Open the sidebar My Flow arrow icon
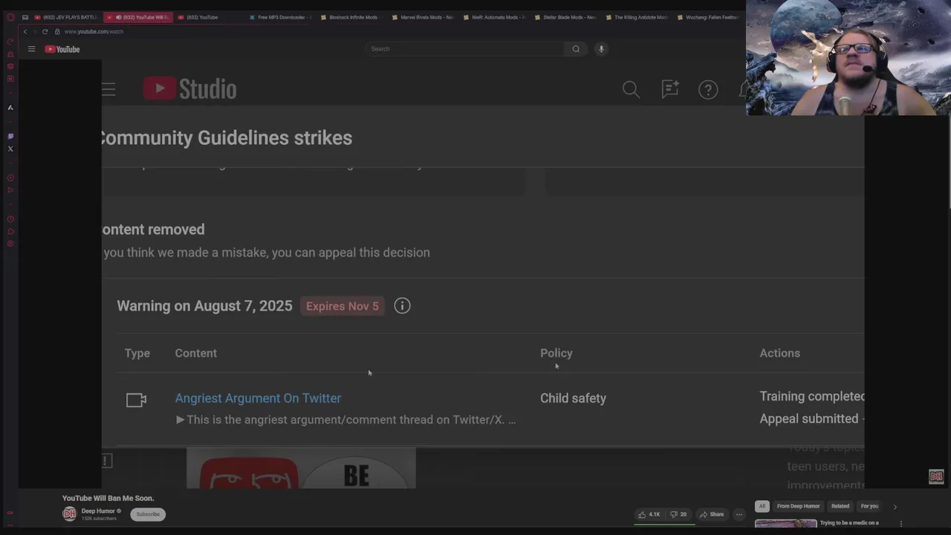The height and width of the screenshot is (535, 951). [10, 189]
